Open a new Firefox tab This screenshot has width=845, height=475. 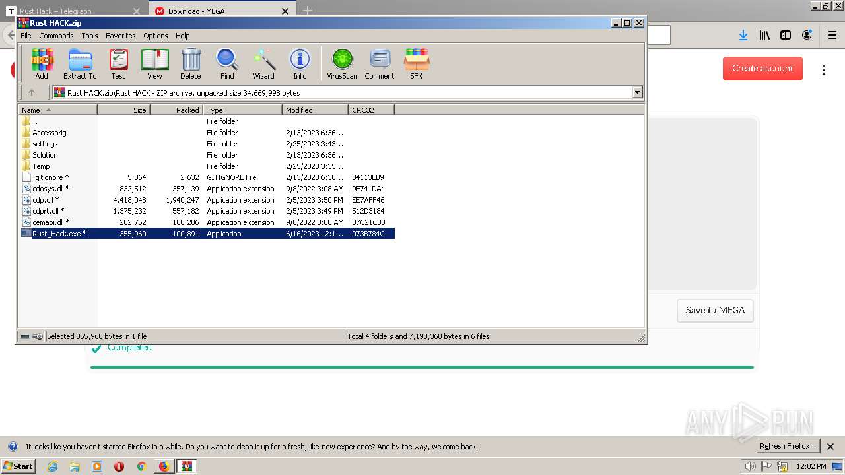[x=308, y=11]
